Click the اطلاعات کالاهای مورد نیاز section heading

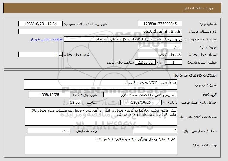(x=195, y=75)
